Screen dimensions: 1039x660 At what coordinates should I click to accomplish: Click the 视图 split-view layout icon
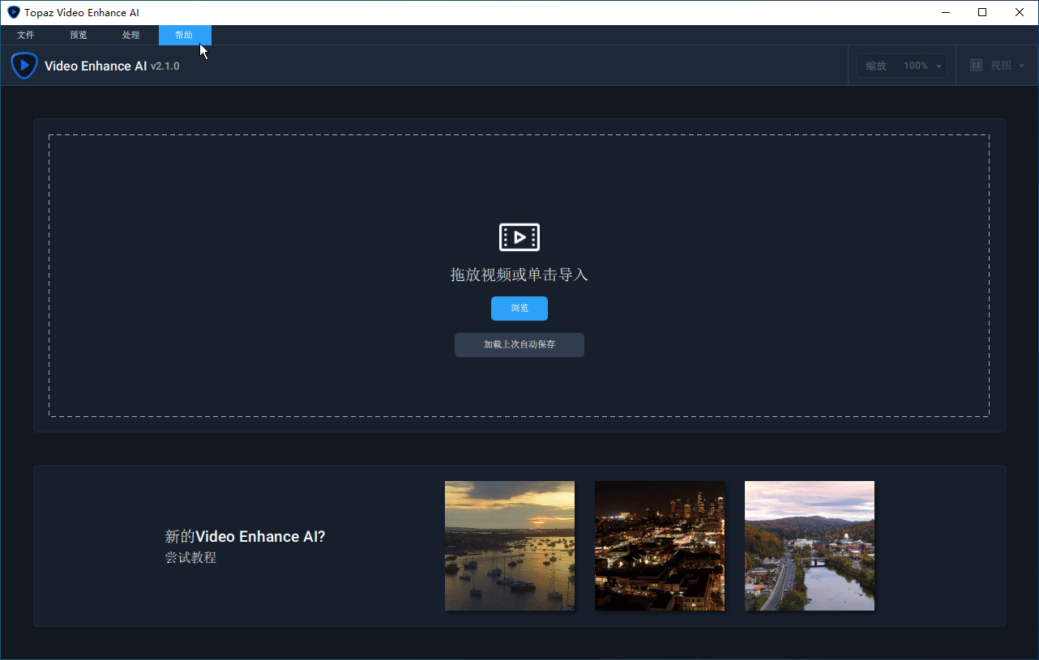(x=977, y=66)
